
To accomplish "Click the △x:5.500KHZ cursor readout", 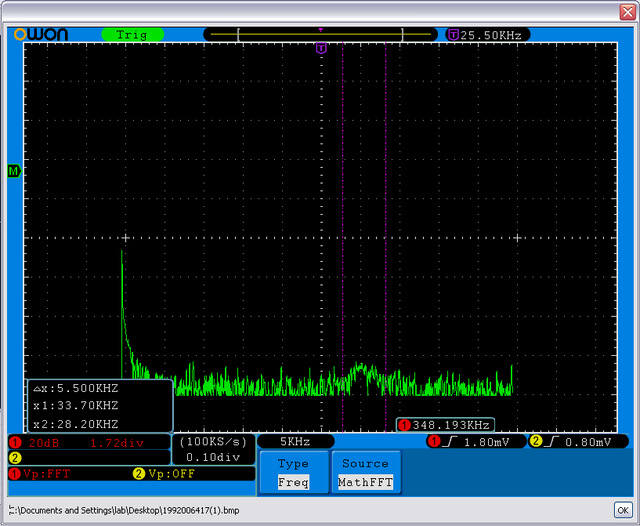I will pos(76,388).
